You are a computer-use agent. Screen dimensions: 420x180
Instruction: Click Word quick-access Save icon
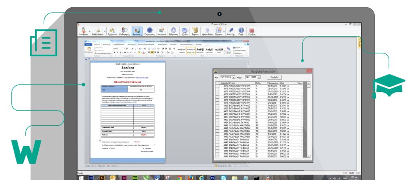click(86, 59)
